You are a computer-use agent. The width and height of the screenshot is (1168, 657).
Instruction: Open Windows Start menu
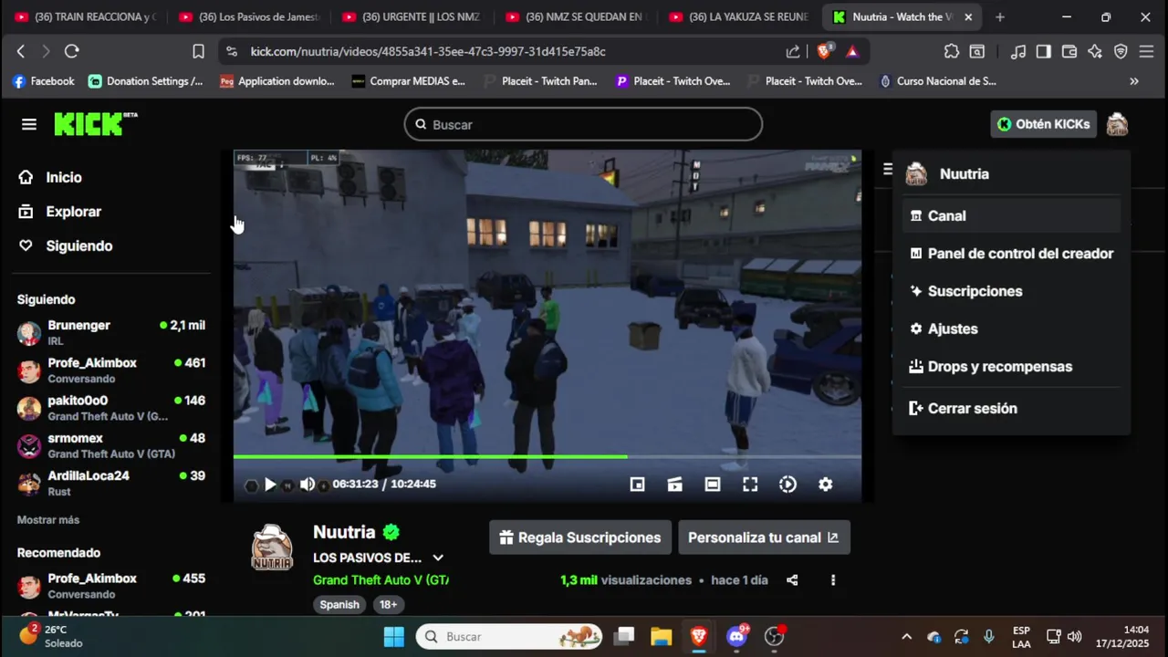(393, 636)
